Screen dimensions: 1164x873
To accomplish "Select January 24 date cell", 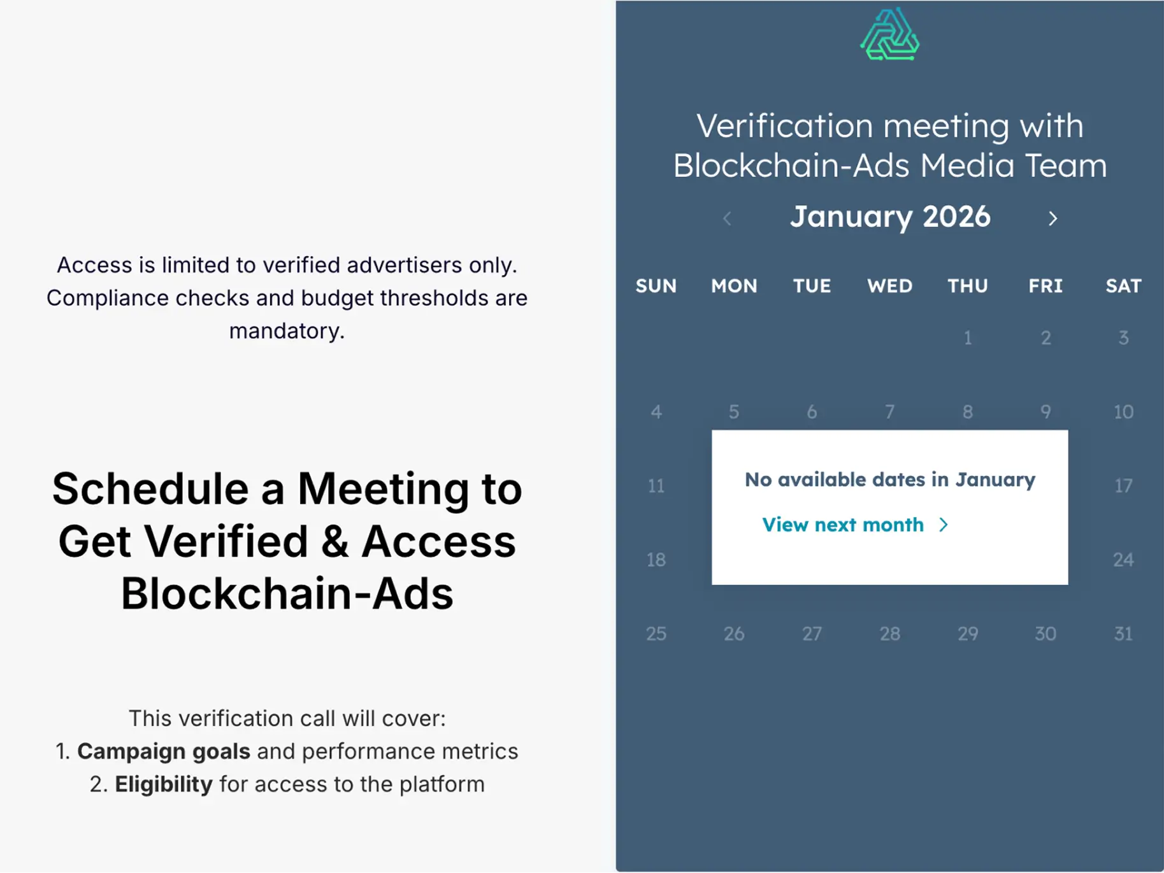I will coord(1123,560).
